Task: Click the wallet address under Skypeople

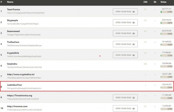Action: (x=23, y=24)
